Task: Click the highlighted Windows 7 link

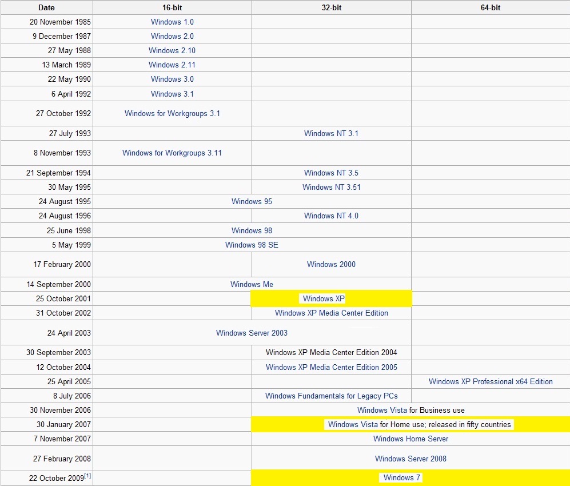Action: tap(402, 477)
